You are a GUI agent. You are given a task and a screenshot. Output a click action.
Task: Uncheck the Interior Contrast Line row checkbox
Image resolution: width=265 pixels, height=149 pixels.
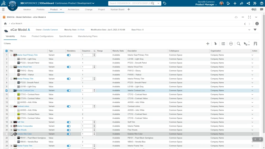click(x=7, y=91)
